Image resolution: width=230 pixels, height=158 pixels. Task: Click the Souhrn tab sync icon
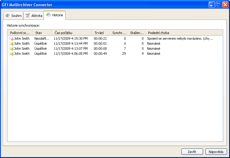point(7,15)
